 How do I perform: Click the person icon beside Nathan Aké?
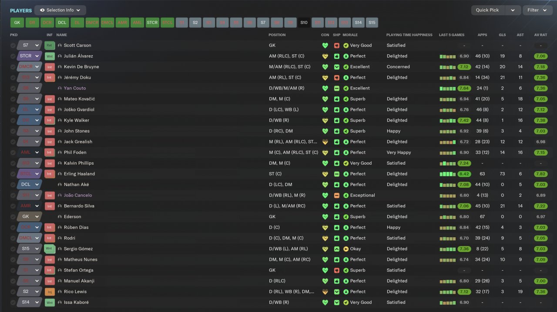click(x=60, y=185)
